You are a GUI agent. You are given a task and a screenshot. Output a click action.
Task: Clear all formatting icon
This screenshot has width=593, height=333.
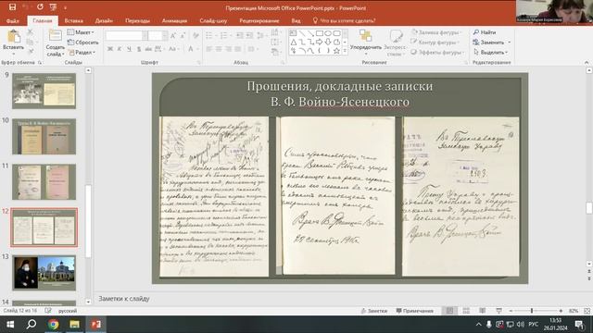pos(196,36)
